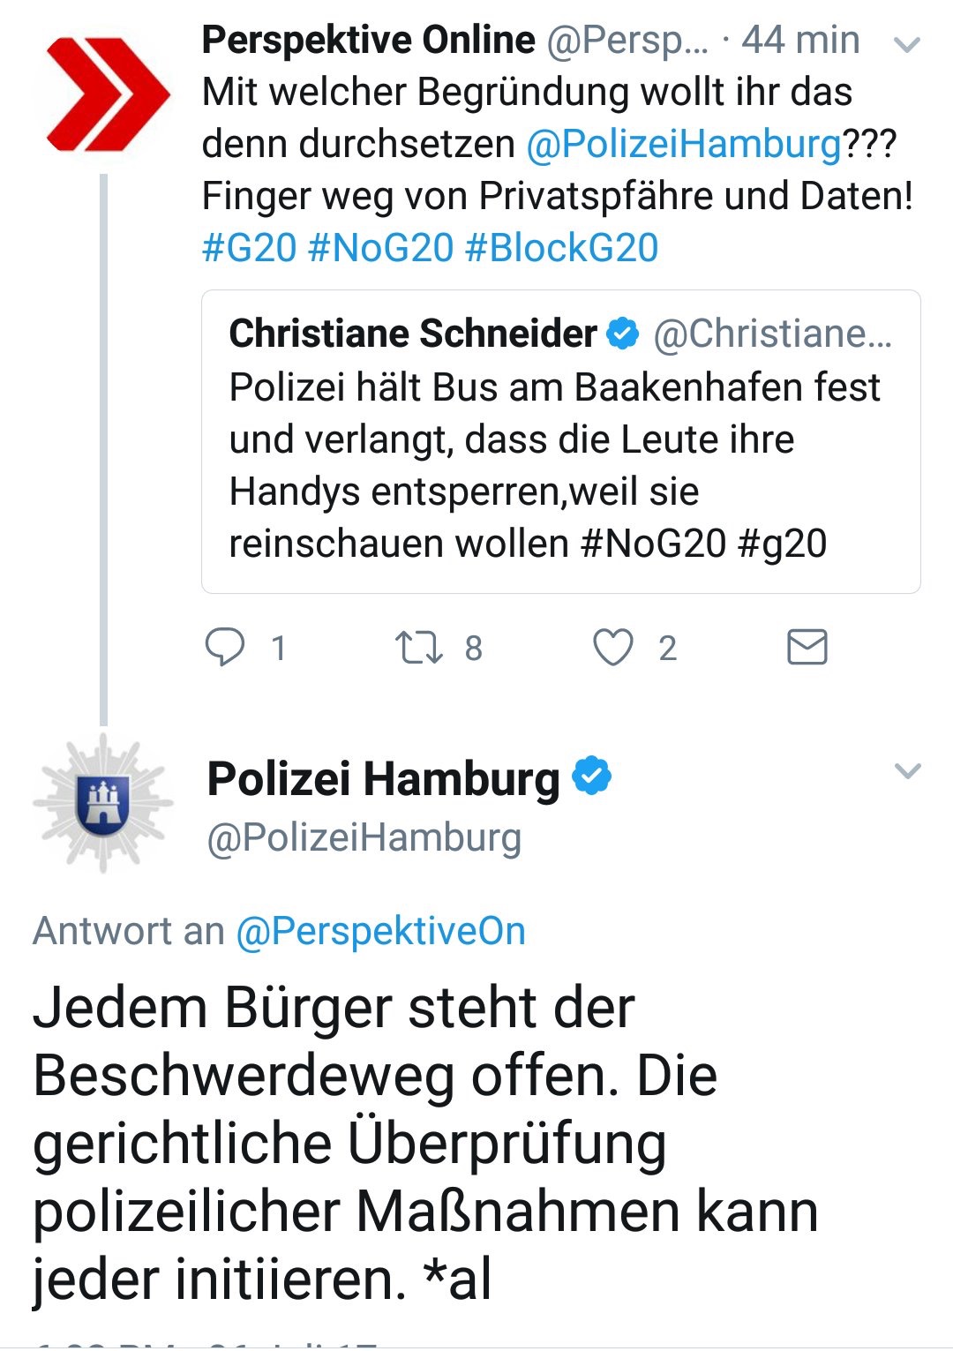The height and width of the screenshot is (1351, 953).
Task: Open Polizei Hamburg badge avatar
Action: (x=104, y=804)
